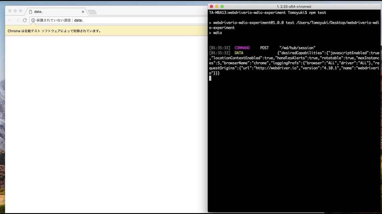Click the terminal cursor block
This screenshot has height=214, width=382.
coord(210,78)
